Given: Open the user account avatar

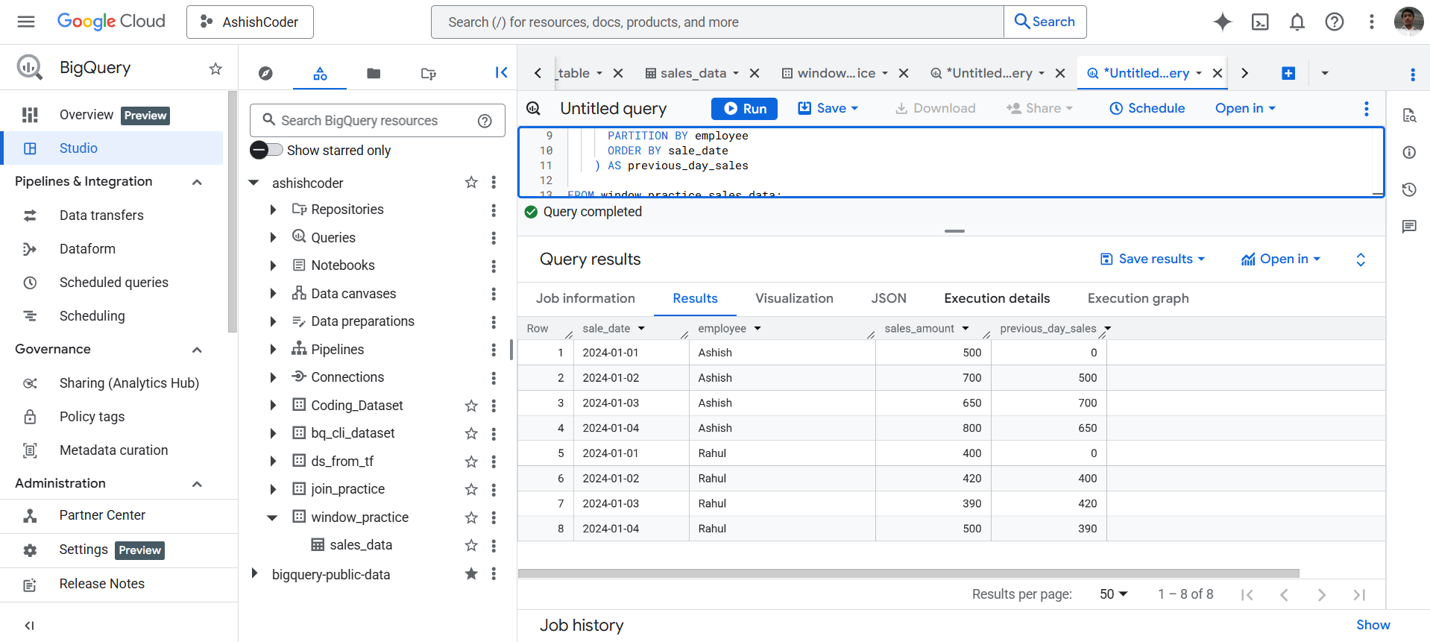Looking at the screenshot, I should coord(1408,22).
